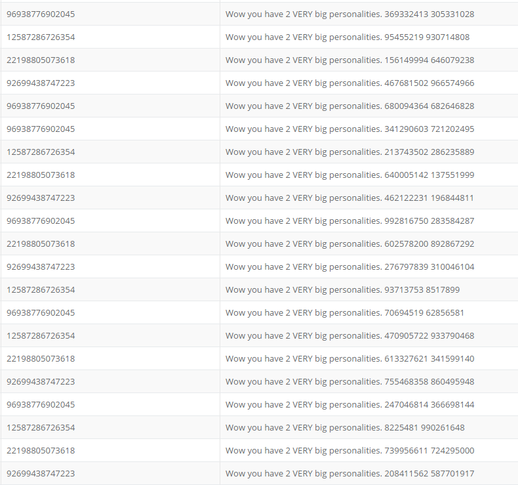Select message ending 247046814 366698144
The width and height of the screenshot is (518, 485).
point(350,405)
